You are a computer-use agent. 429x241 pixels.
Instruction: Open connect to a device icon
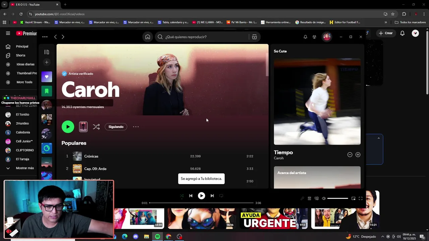[316, 198]
